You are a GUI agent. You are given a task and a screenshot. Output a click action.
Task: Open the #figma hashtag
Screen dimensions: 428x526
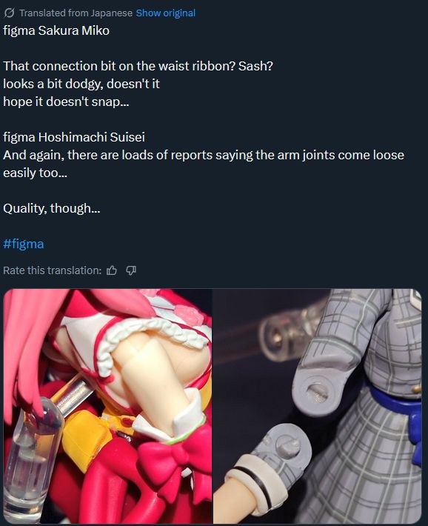[x=24, y=244]
